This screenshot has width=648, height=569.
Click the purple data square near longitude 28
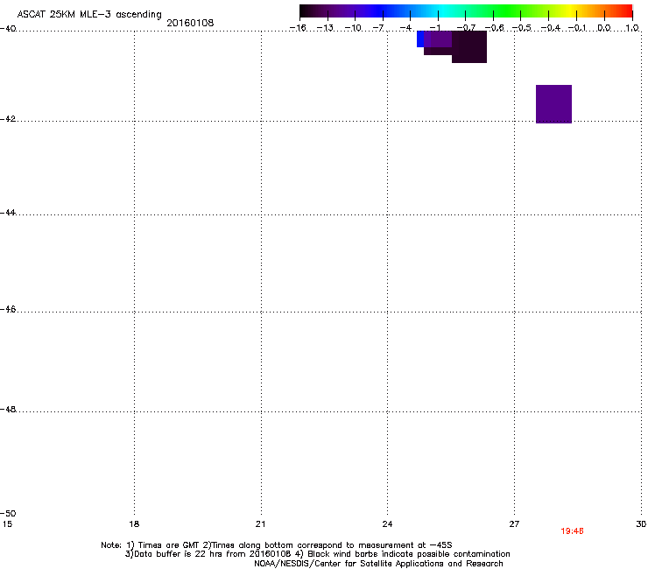click(553, 104)
